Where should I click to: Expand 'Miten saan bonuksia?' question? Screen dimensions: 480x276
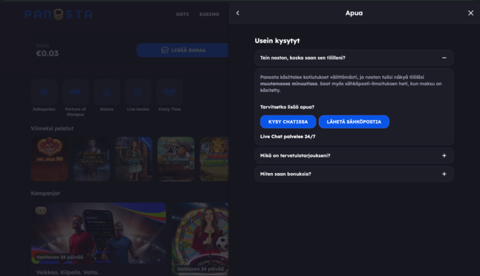click(x=354, y=174)
